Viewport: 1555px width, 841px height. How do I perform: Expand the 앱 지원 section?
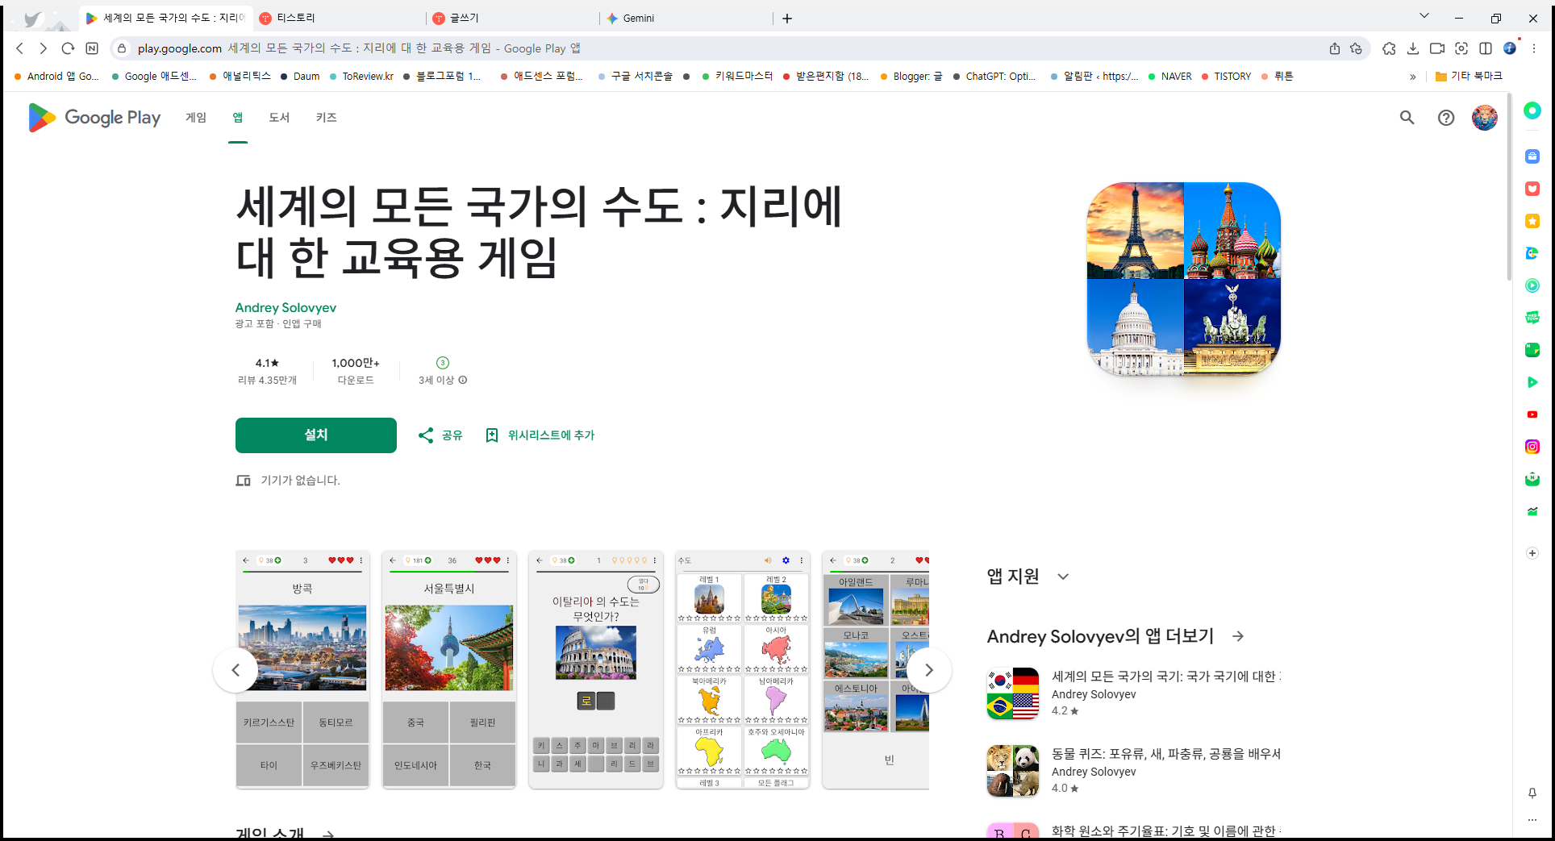tap(1063, 577)
